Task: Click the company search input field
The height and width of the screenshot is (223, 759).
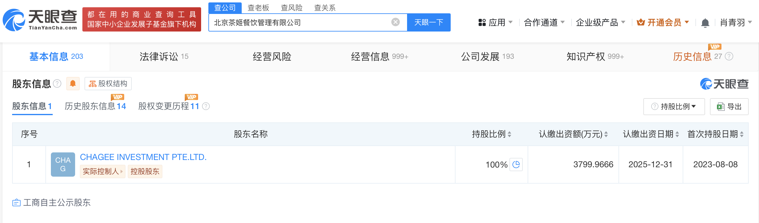Action: pos(300,22)
